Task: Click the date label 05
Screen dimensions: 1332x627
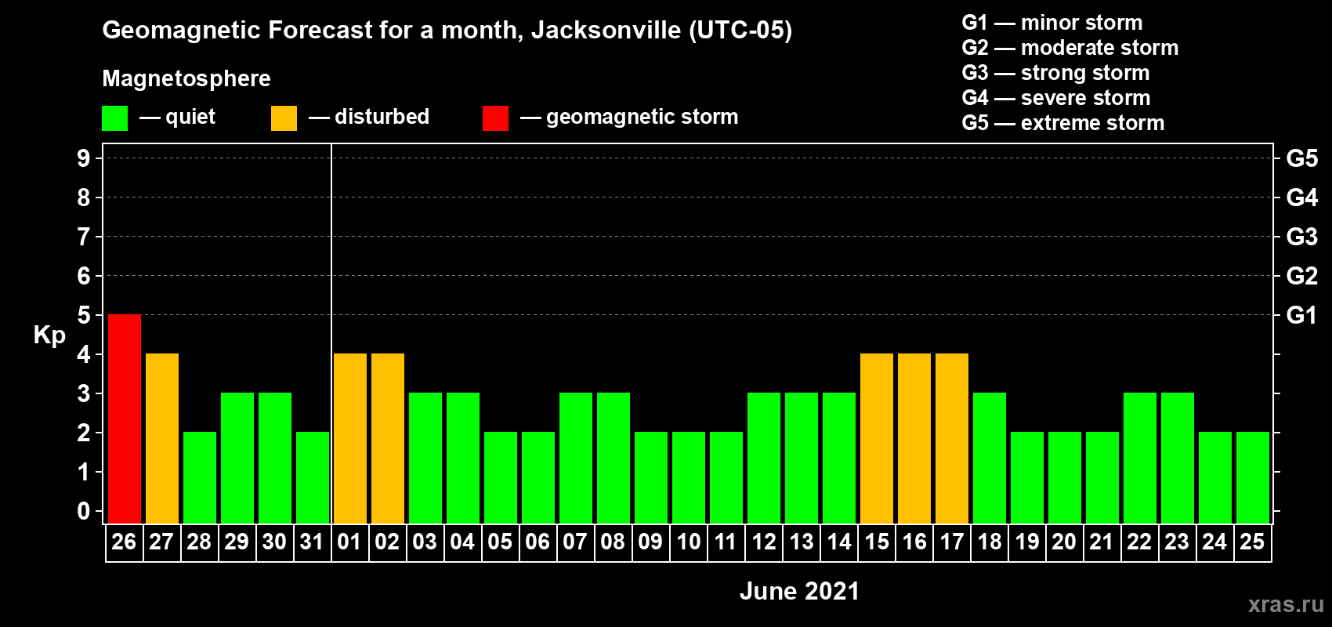Action: pos(500,542)
